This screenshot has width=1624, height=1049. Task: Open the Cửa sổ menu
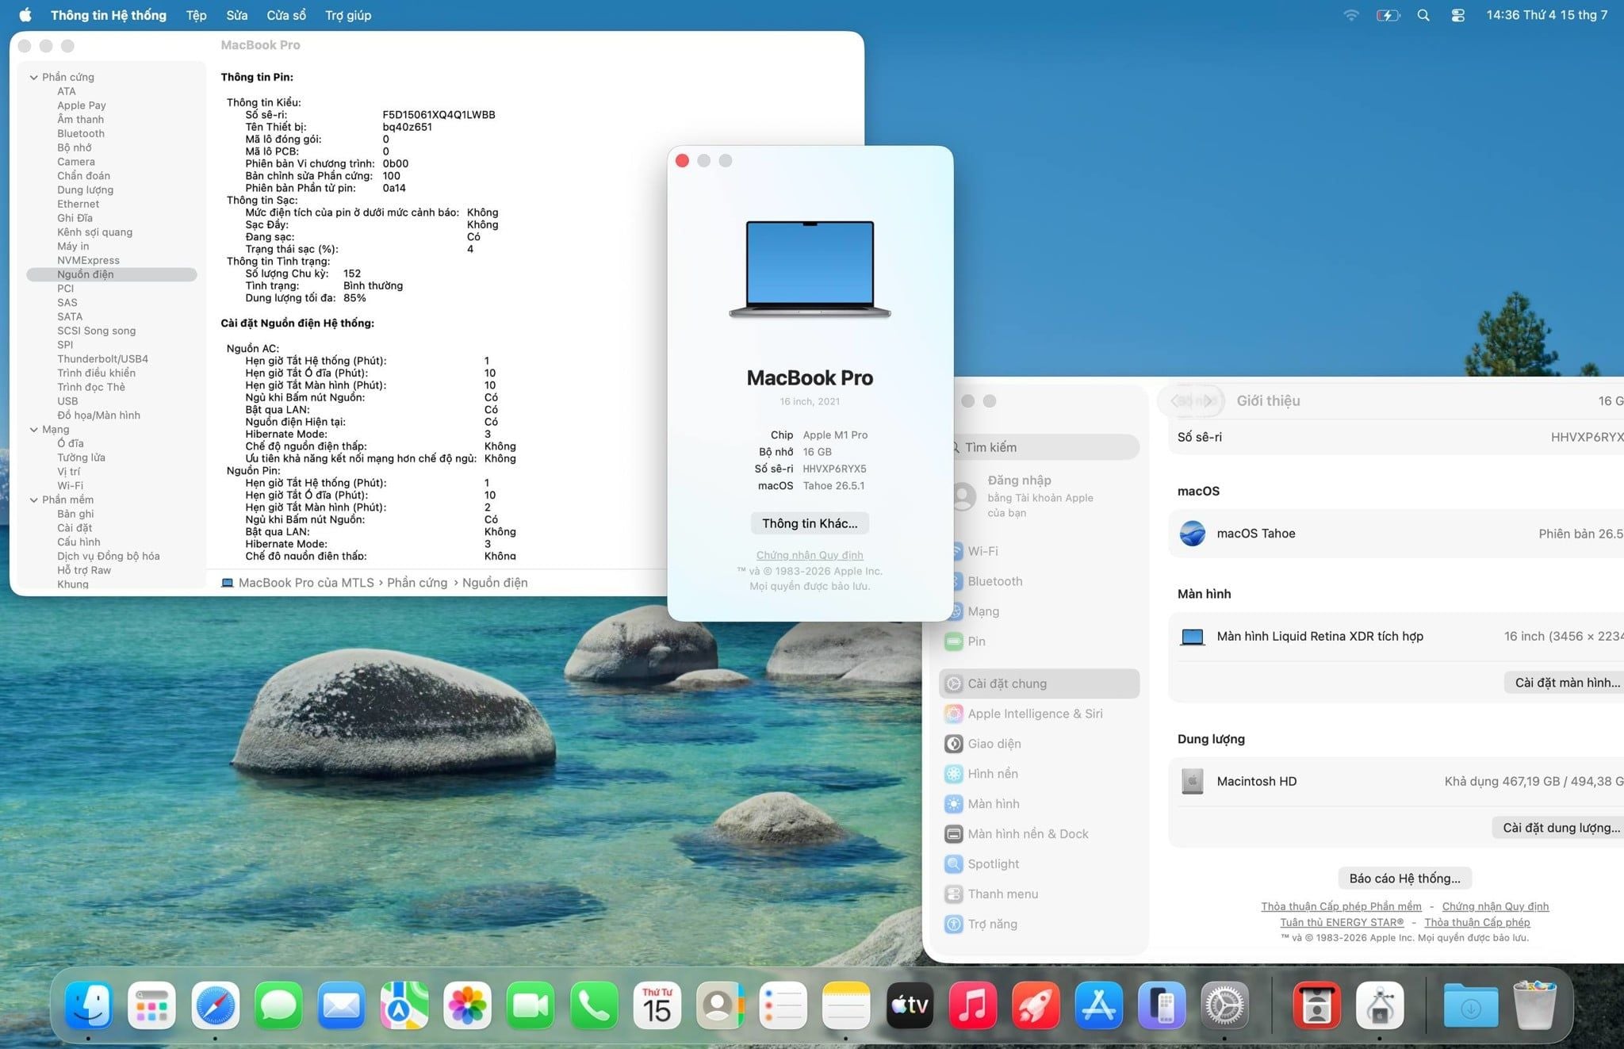286,15
